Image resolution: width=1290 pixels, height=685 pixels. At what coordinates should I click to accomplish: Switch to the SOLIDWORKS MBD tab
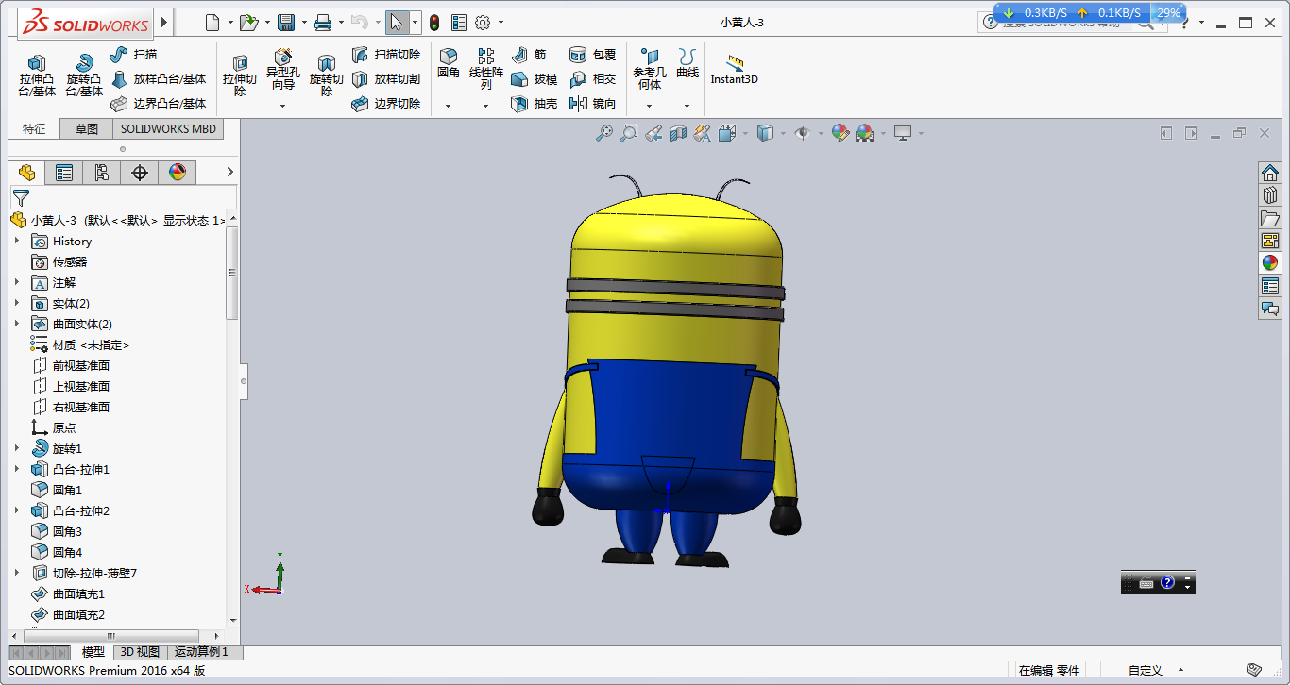pyautogui.click(x=168, y=129)
